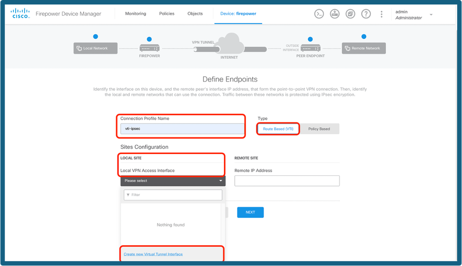The height and width of the screenshot is (266, 462).
Task: Click the Remote IP Address field
Action: [287, 181]
